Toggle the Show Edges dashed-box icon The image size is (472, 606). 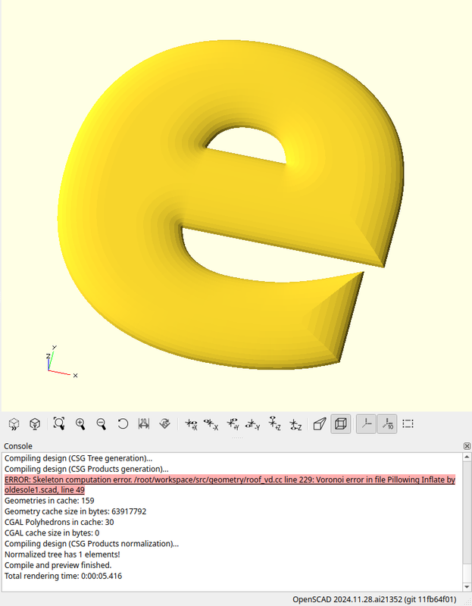(x=408, y=424)
